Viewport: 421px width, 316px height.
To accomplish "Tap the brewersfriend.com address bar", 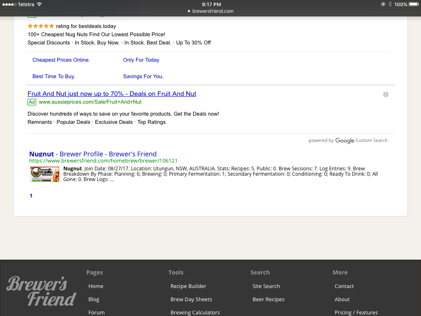I will [210, 11].
